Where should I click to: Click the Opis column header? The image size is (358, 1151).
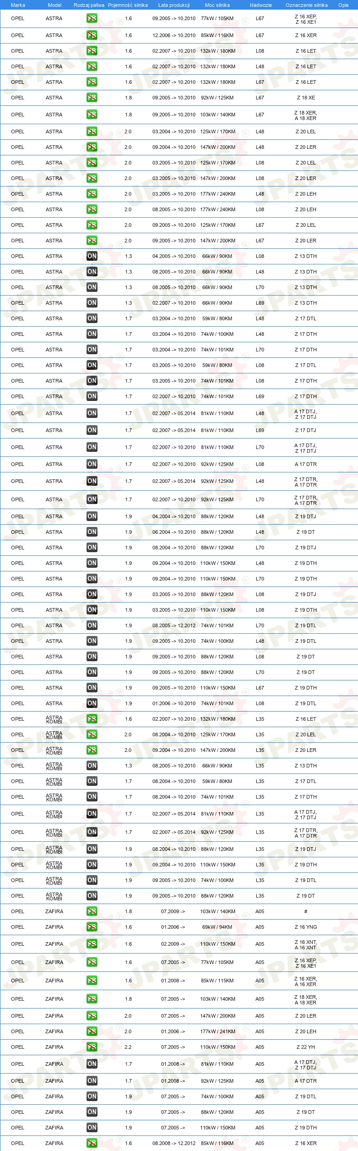tap(343, 5)
